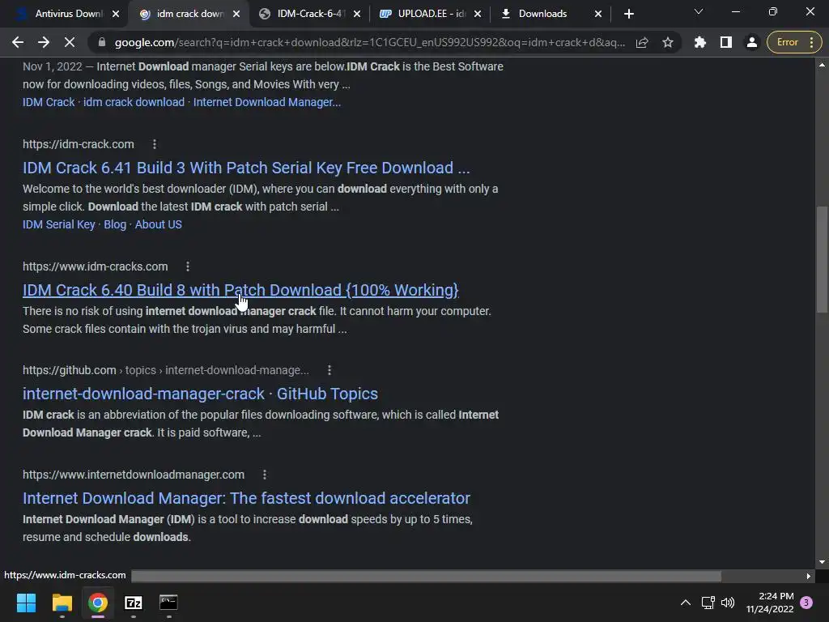Close the Antivirus Download tab
Image resolution: width=829 pixels, height=622 pixels.
point(116,15)
